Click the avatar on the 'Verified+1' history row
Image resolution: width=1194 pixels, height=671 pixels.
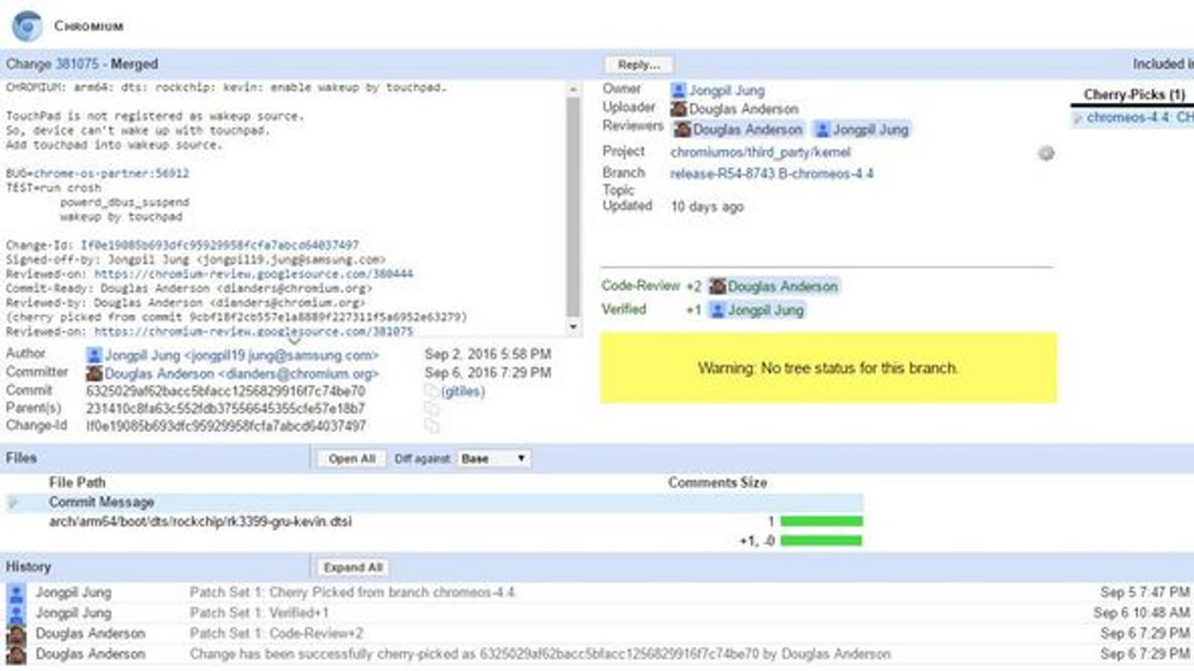coord(16,613)
